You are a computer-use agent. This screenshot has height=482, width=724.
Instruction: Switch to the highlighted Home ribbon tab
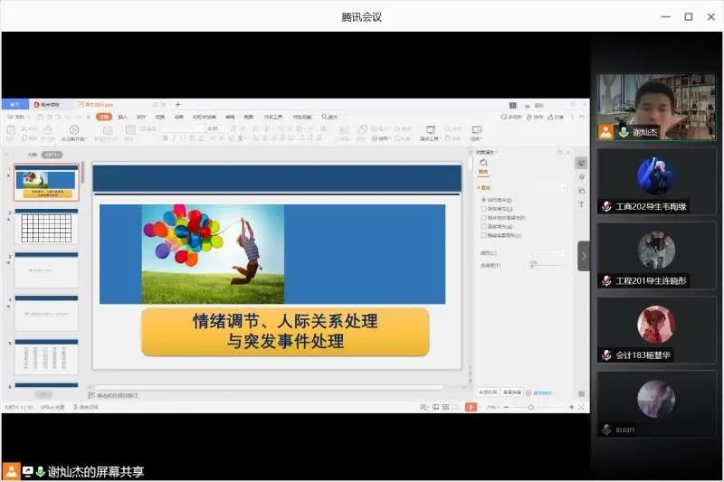[x=104, y=117]
